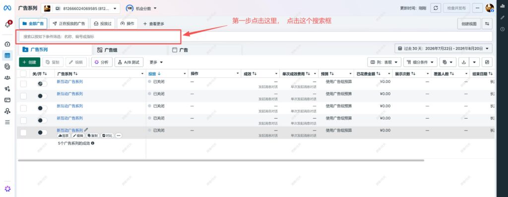Open the reports stack icon dropdown

448,62
